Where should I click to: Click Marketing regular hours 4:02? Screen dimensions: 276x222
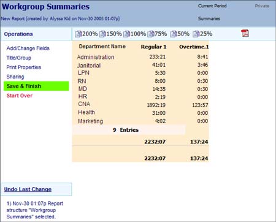click(x=160, y=121)
